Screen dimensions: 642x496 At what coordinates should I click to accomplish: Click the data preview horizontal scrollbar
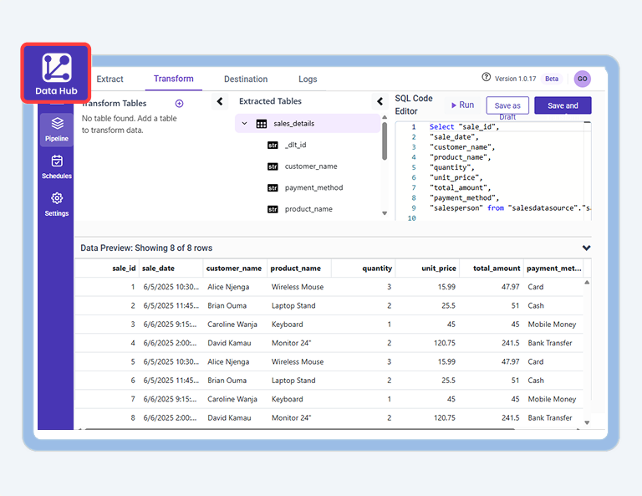click(x=299, y=429)
